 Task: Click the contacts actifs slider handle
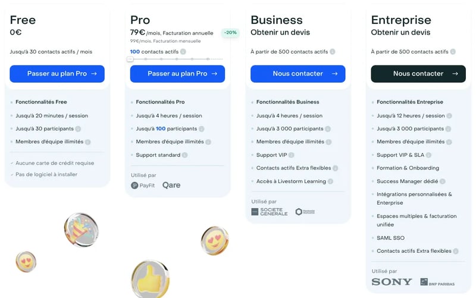point(130,59)
